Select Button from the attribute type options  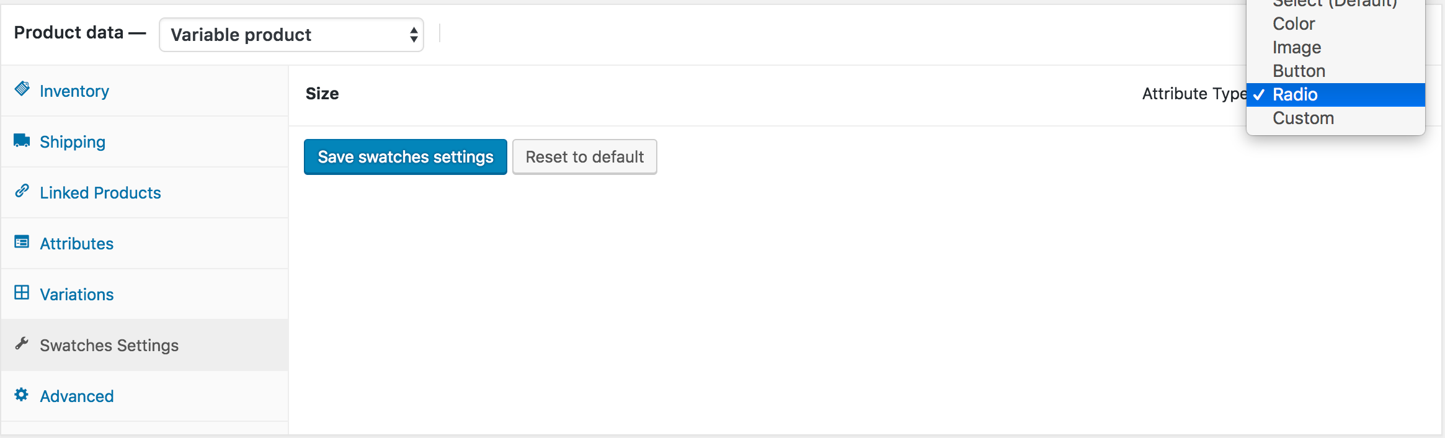click(x=1299, y=71)
